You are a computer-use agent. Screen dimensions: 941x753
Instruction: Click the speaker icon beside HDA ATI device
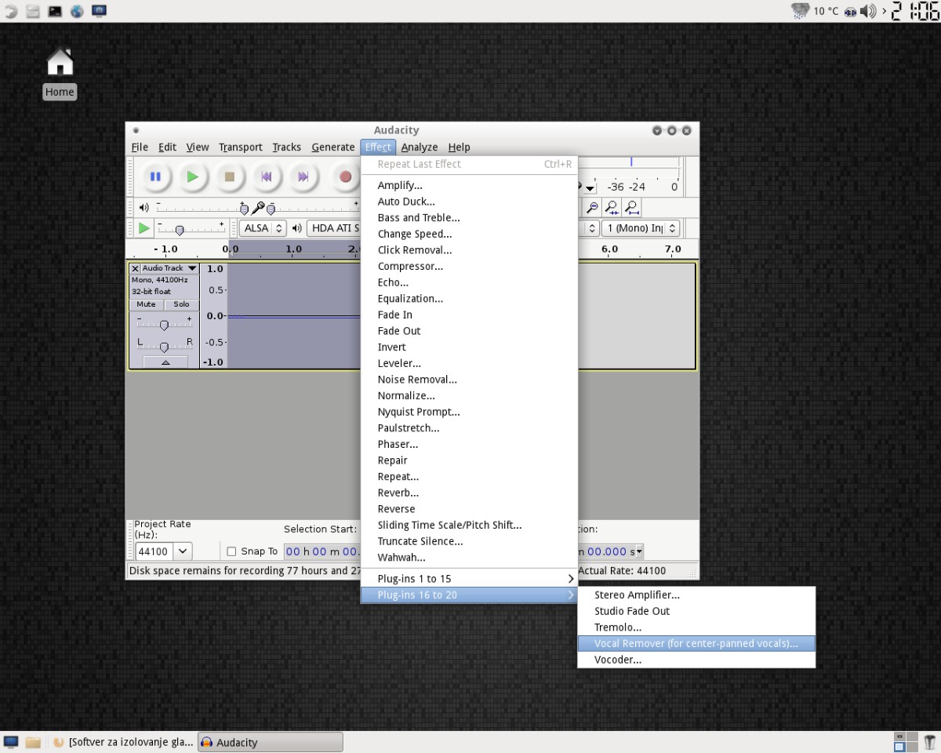tap(297, 228)
